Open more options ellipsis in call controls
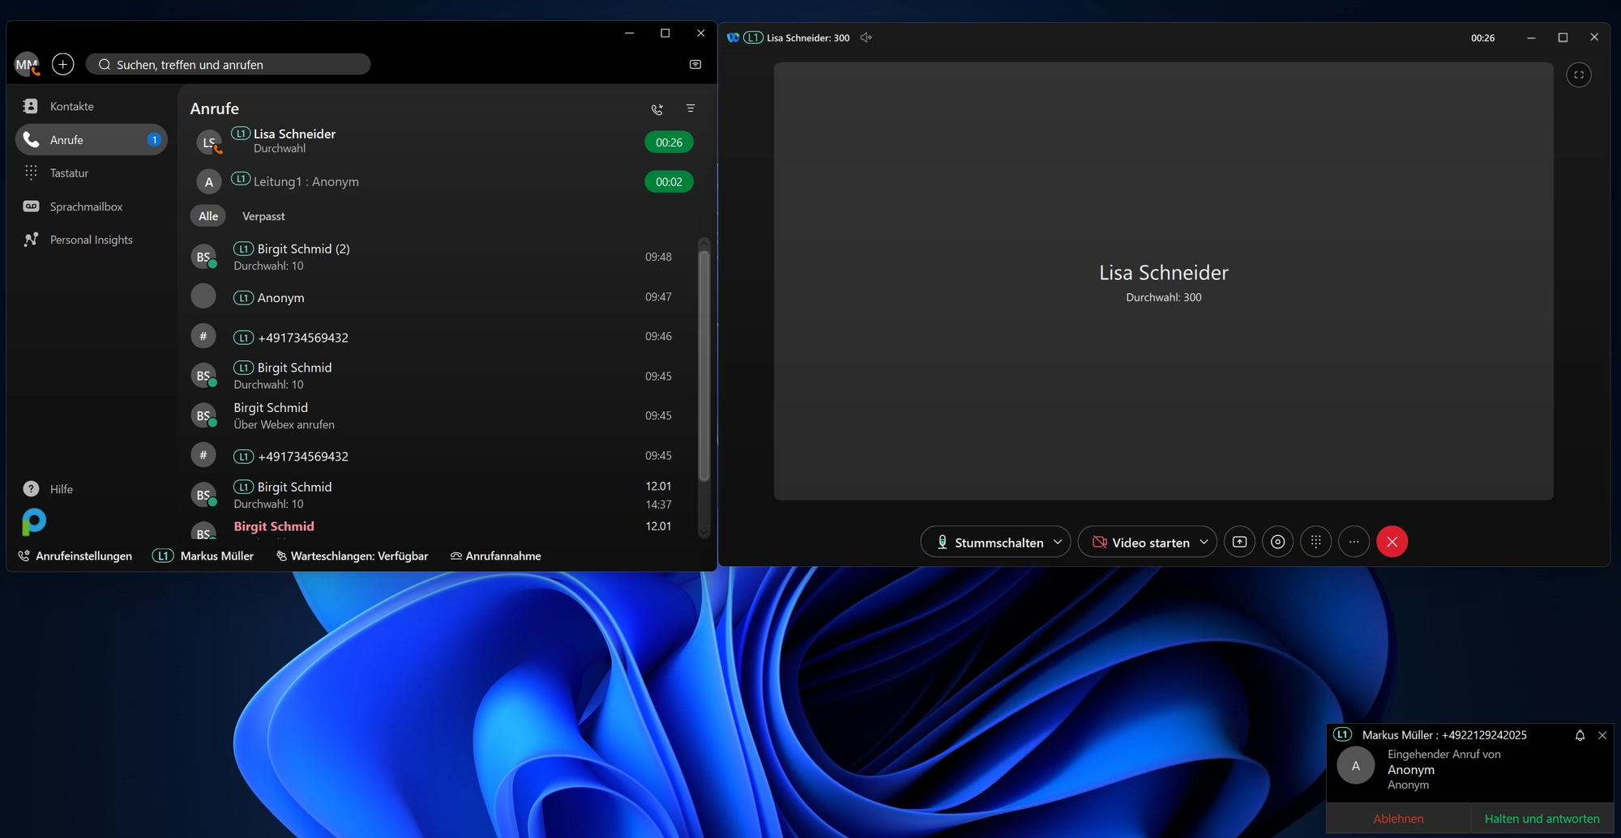Viewport: 1621px width, 838px height. [x=1354, y=542]
